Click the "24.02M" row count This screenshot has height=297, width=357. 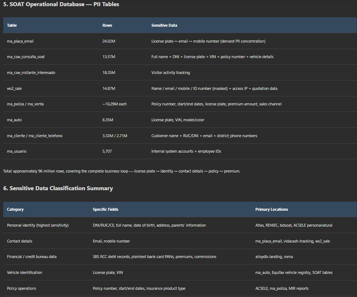(x=109, y=41)
